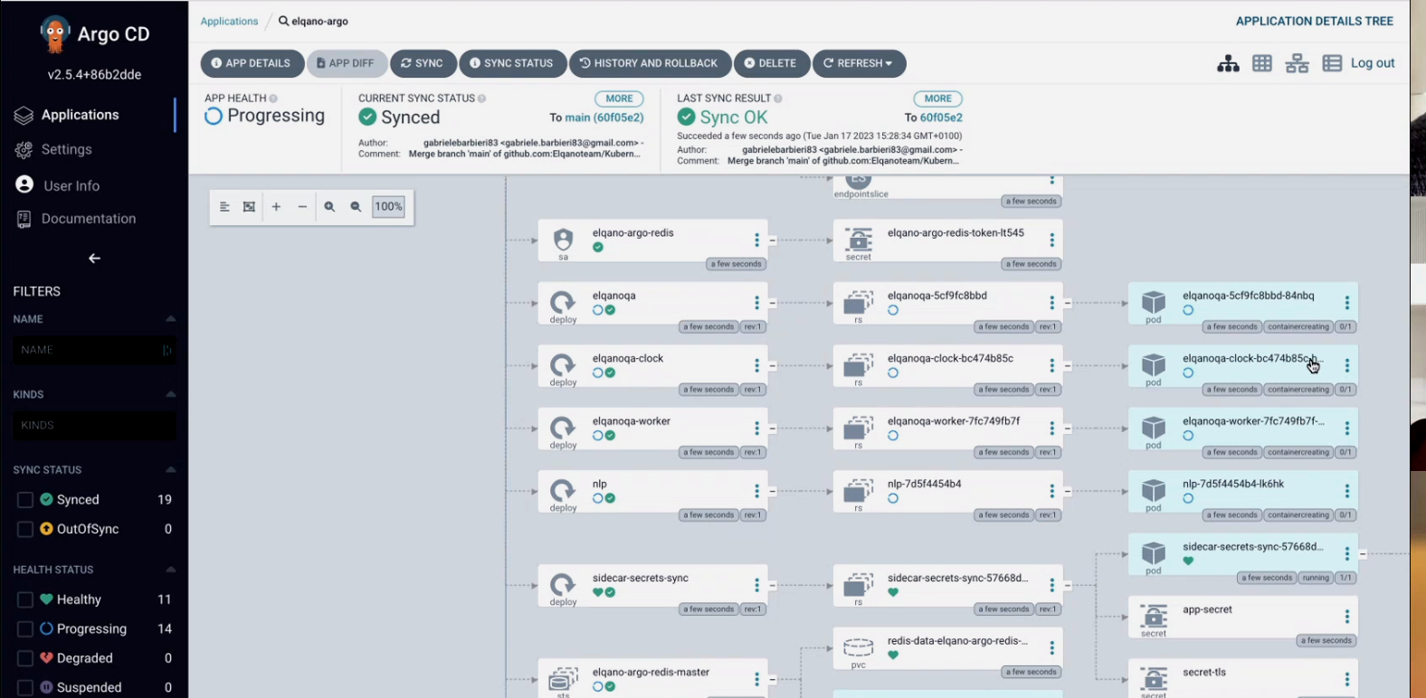This screenshot has height=698, width=1426.
Task: Open kebab menu of elqanoqa-5cf9fc8bbd rs node
Action: pyautogui.click(x=1051, y=303)
